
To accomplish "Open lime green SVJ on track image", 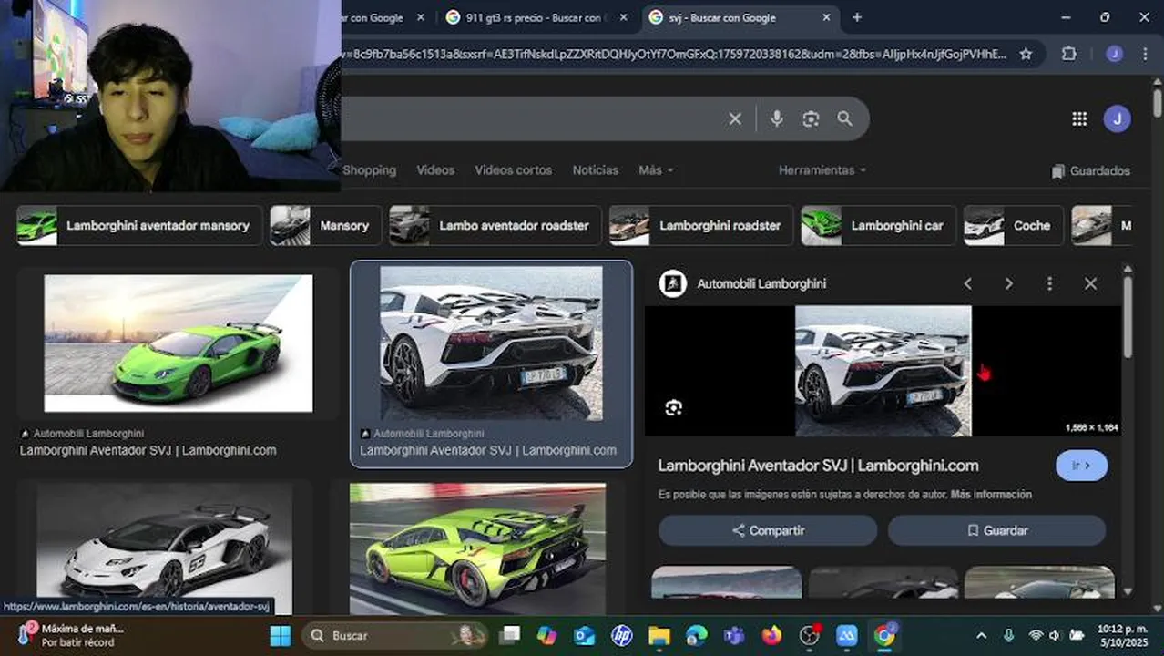I will pyautogui.click(x=477, y=548).
